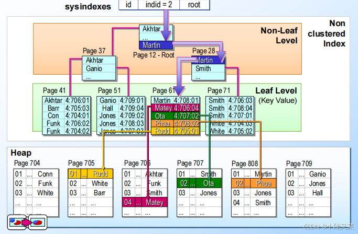
Task: Click 'Akhtar' entry in Page 37 node
Action: [99, 60]
